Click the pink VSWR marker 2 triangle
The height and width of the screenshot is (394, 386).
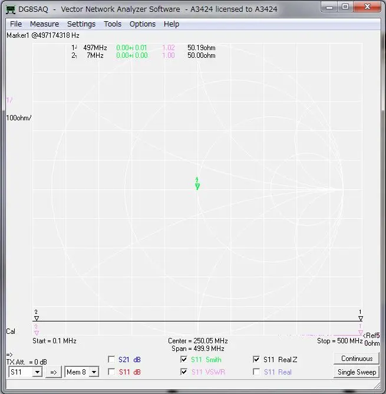tap(37, 333)
